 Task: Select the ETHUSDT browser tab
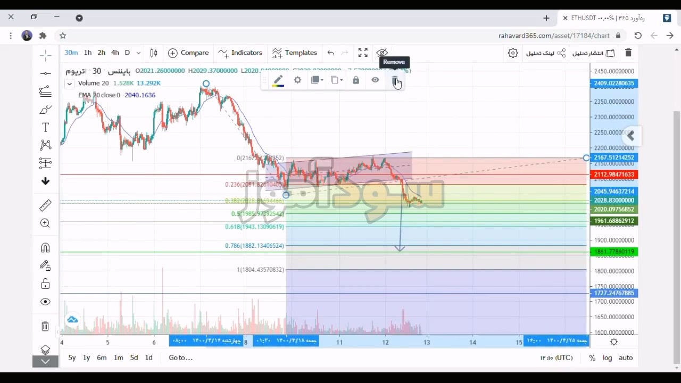pos(615,18)
